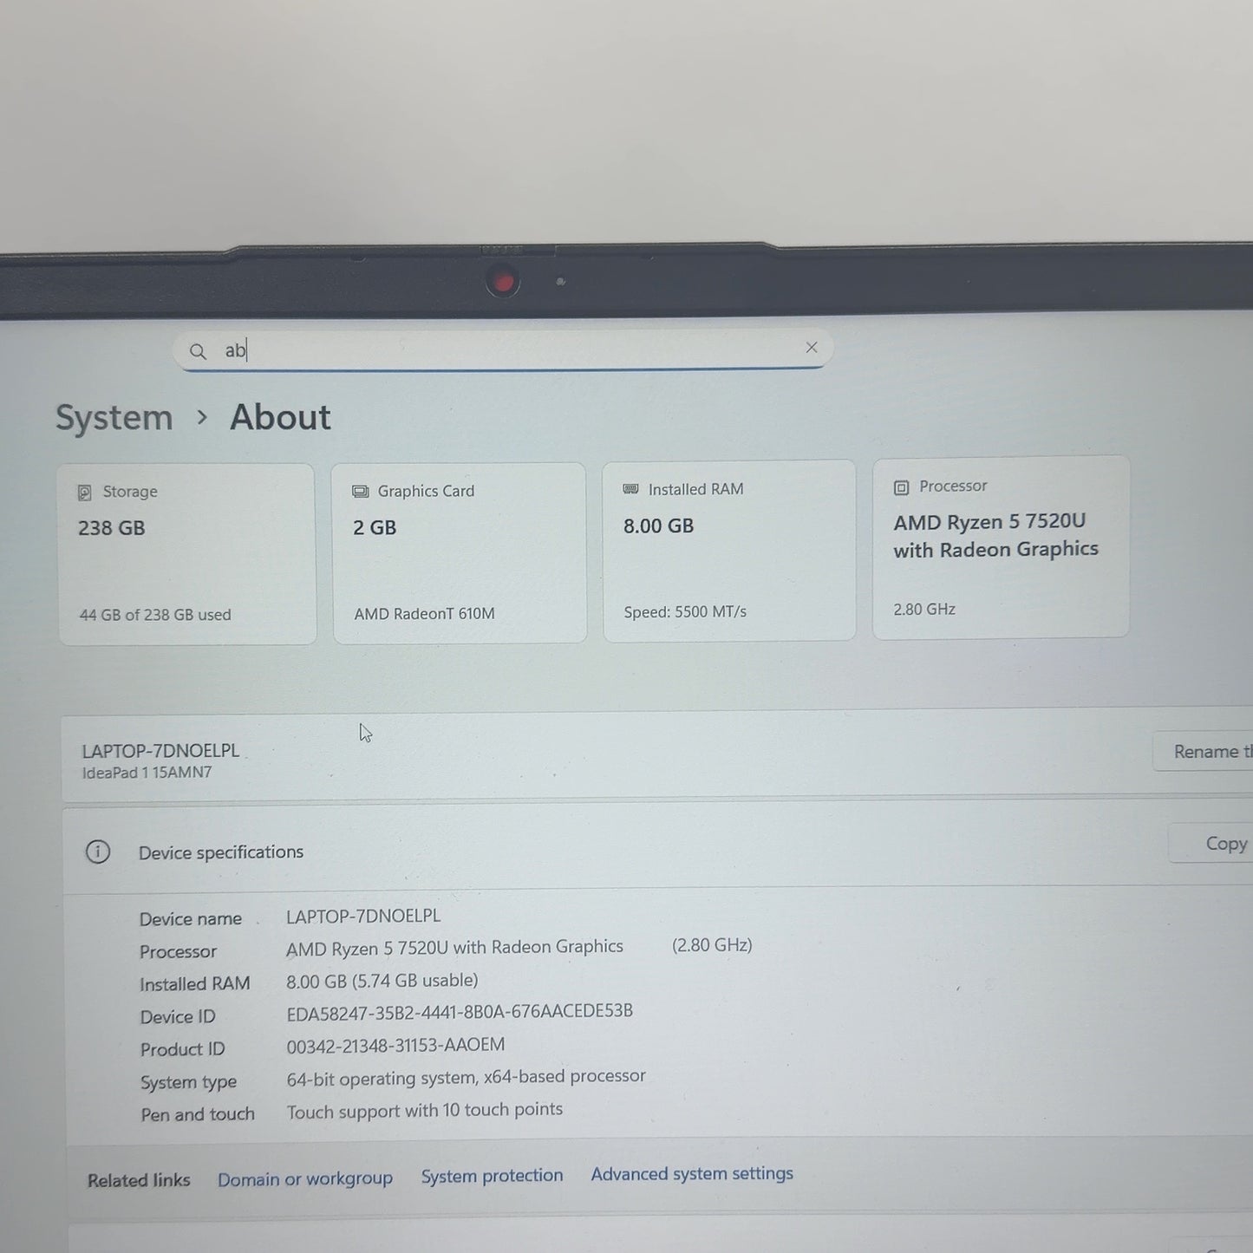Open Domain or workgroup link

(305, 1179)
